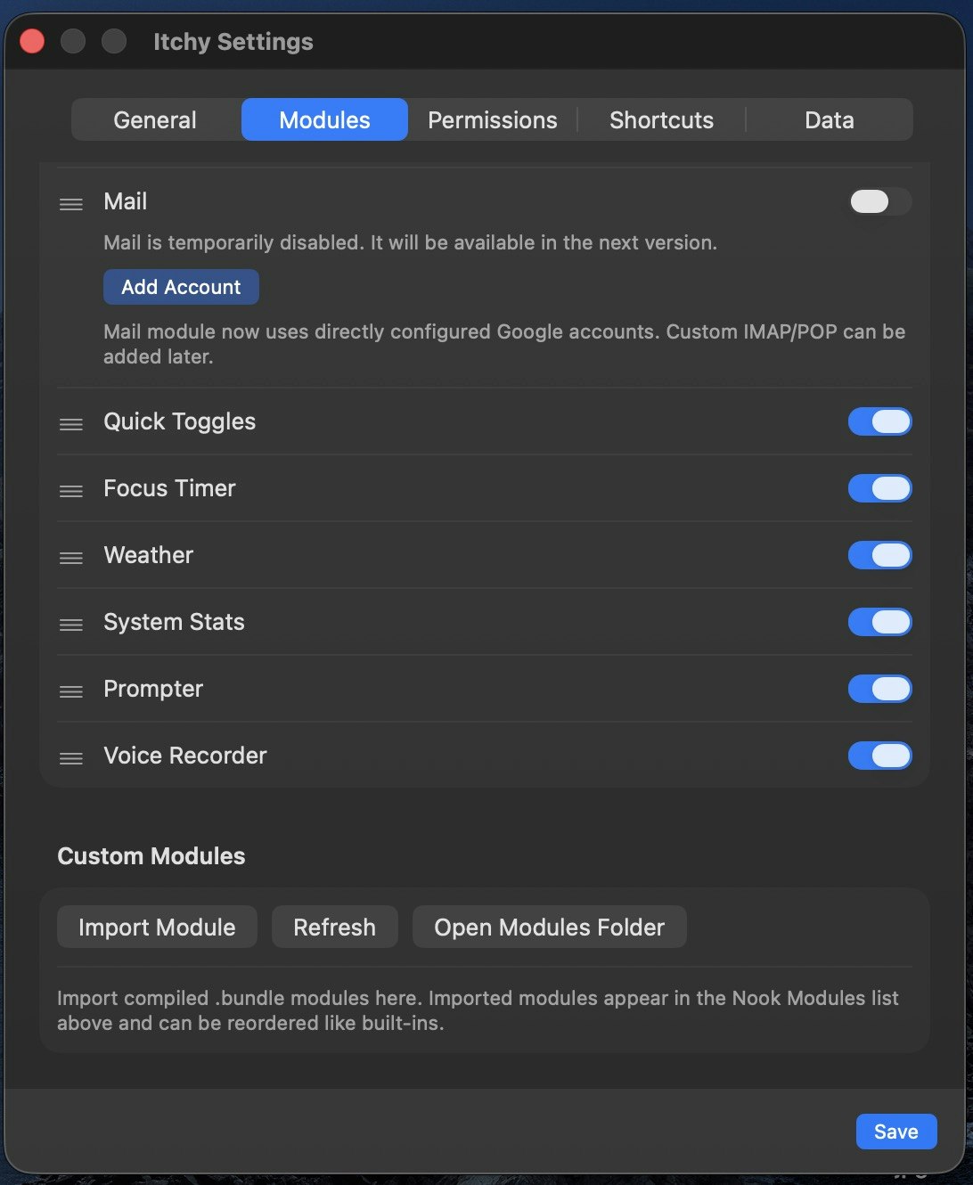Select the Shortcuts tab

[x=661, y=119]
